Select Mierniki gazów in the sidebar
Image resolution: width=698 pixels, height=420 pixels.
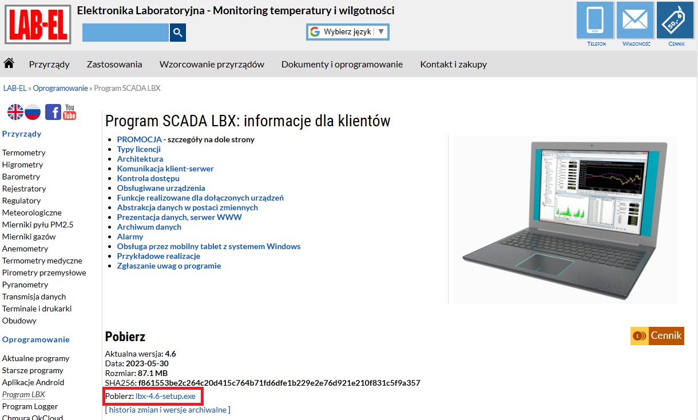29,237
